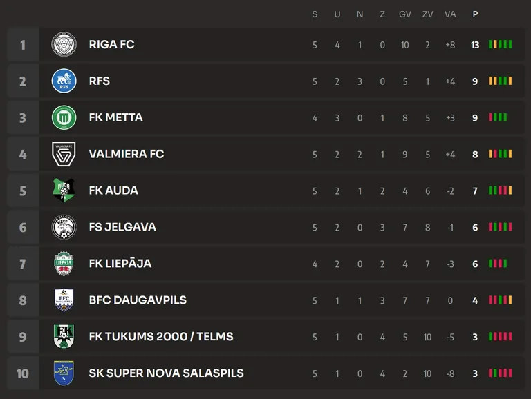
Task: Click the GV column header
Action: coord(405,14)
